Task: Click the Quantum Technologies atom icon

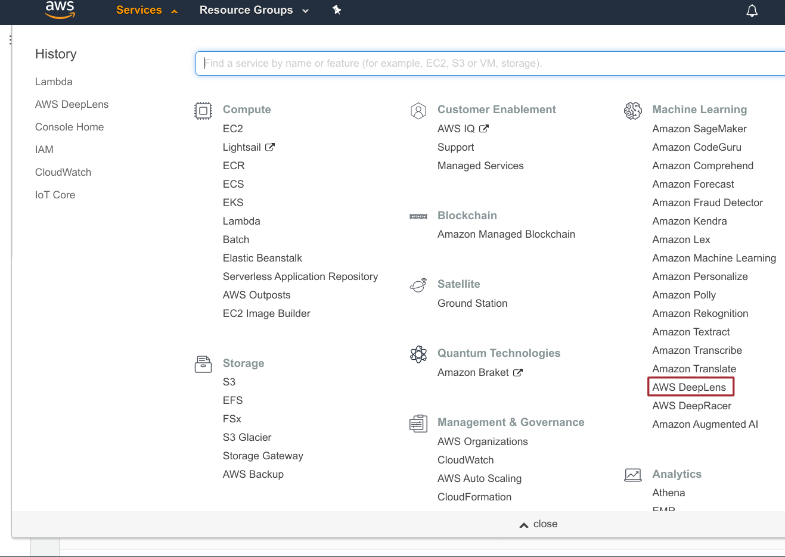Action: pos(418,354)
